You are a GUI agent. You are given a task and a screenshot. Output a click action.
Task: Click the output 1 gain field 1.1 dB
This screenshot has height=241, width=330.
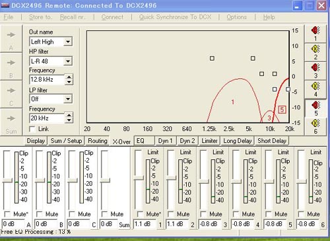pyautogui.click(x=145, y=224)
